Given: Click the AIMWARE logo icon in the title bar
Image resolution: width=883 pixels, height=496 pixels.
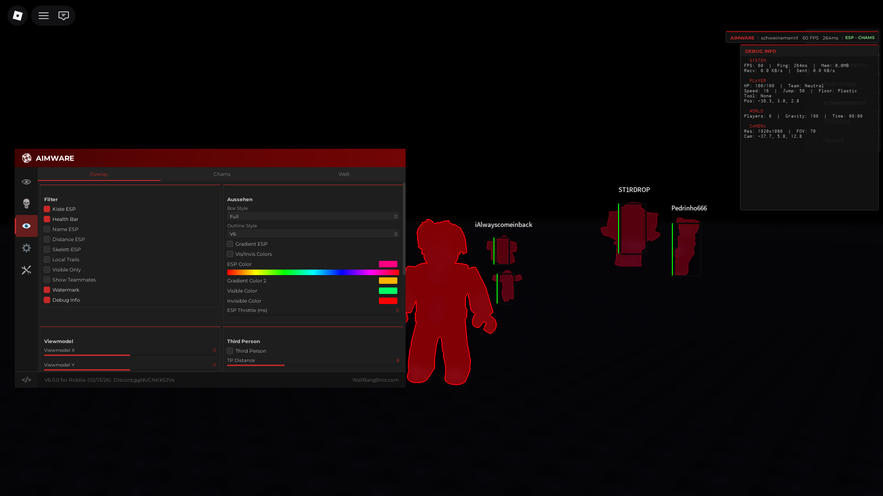Looking at the screenshot, I should click(27, 158).
